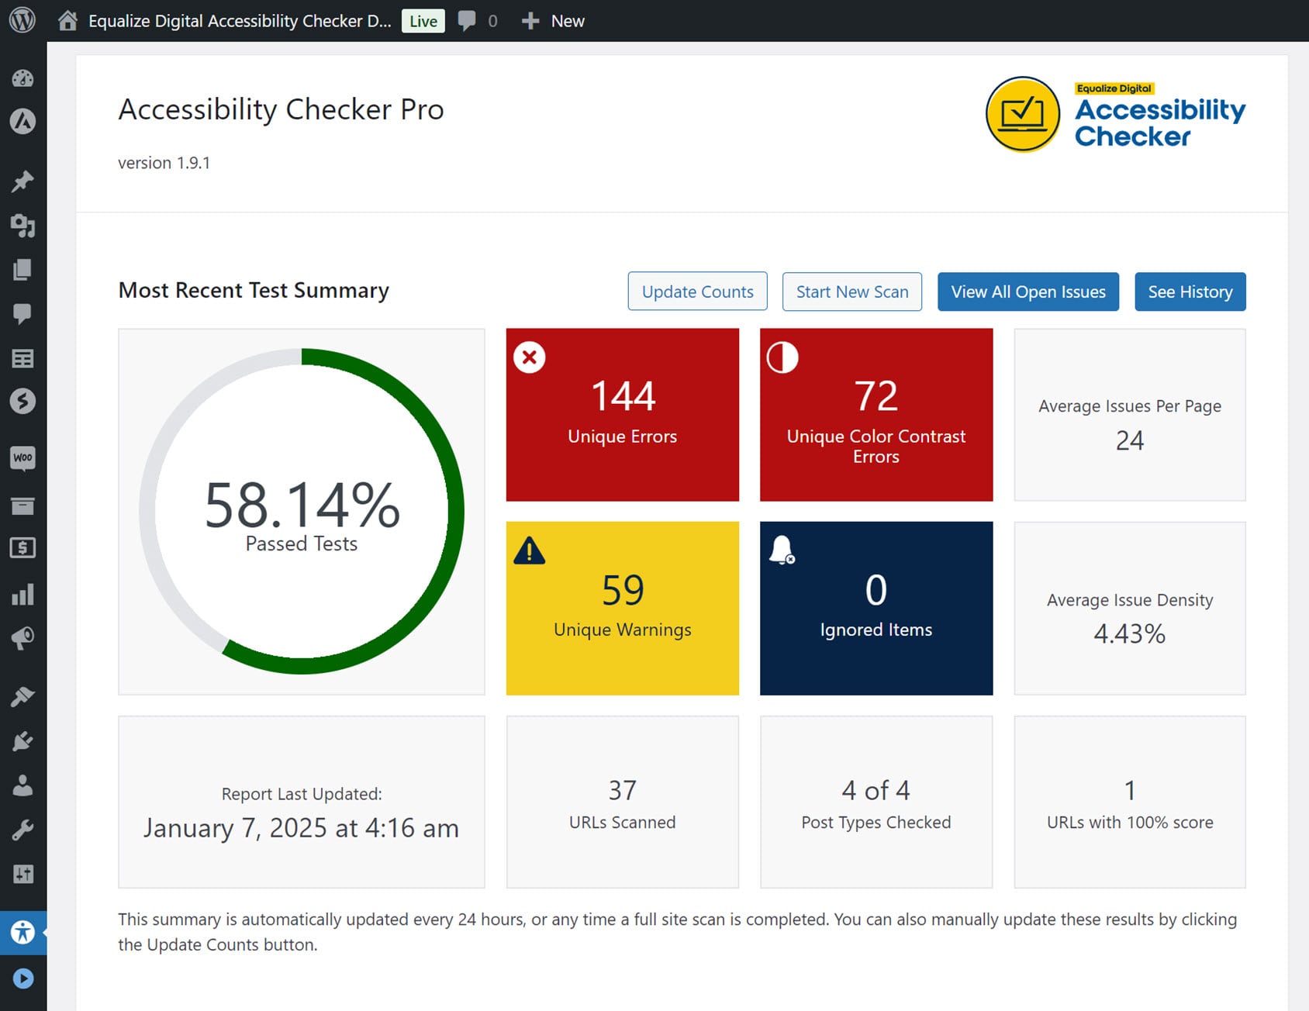
Task: Open the Dashboard gauge icon in sidebar
Action: pos(22,78)
